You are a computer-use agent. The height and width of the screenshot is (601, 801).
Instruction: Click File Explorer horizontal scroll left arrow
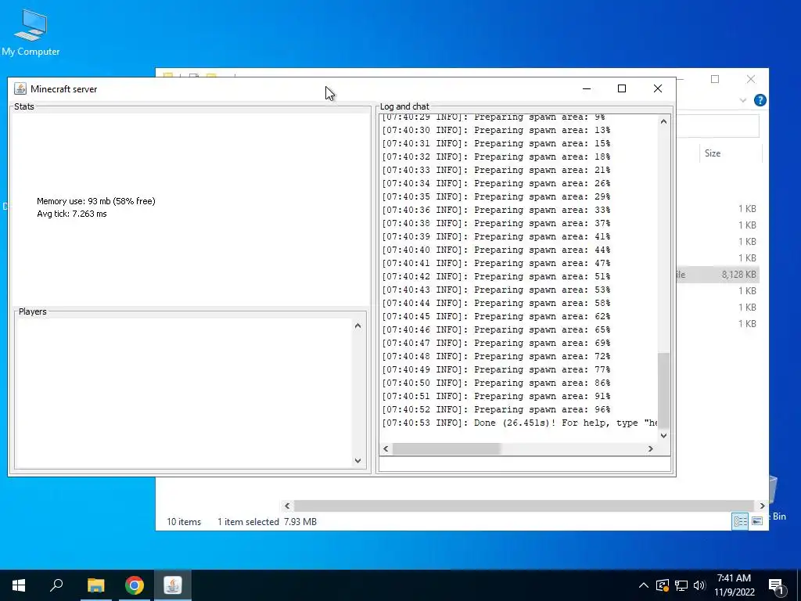[287, 506]
